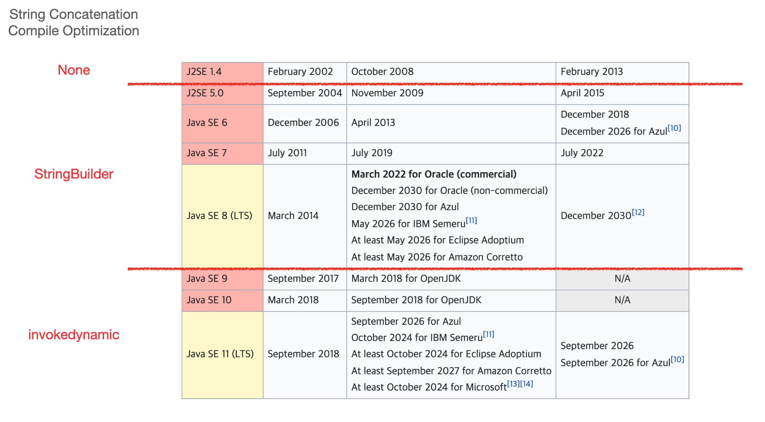
Task: Click the bold March 2022 for Oracle text
Action: click(x=433, y=174)
